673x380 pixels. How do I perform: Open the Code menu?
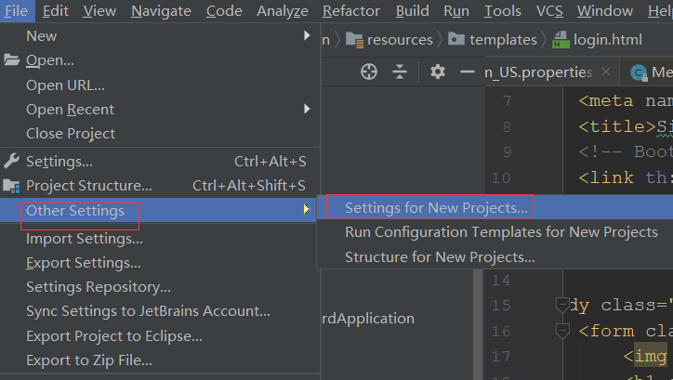coord(224,11)
